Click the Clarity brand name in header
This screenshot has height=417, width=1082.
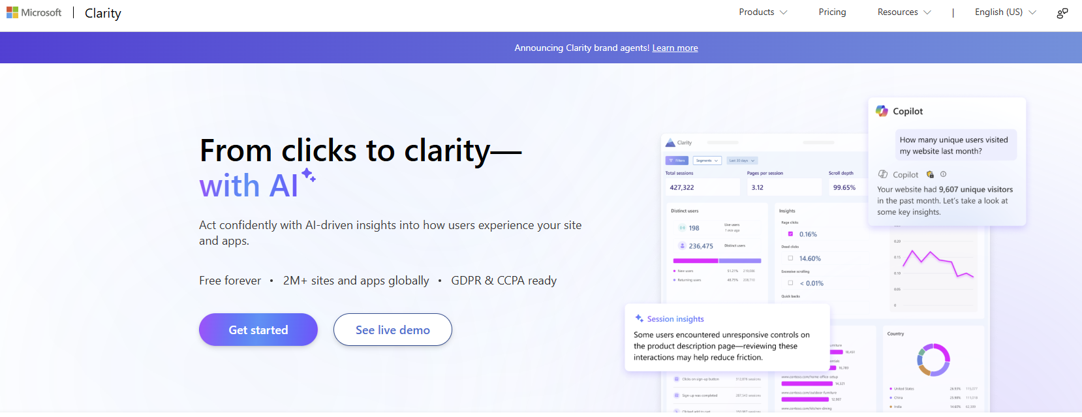click(x=103, y=13)
